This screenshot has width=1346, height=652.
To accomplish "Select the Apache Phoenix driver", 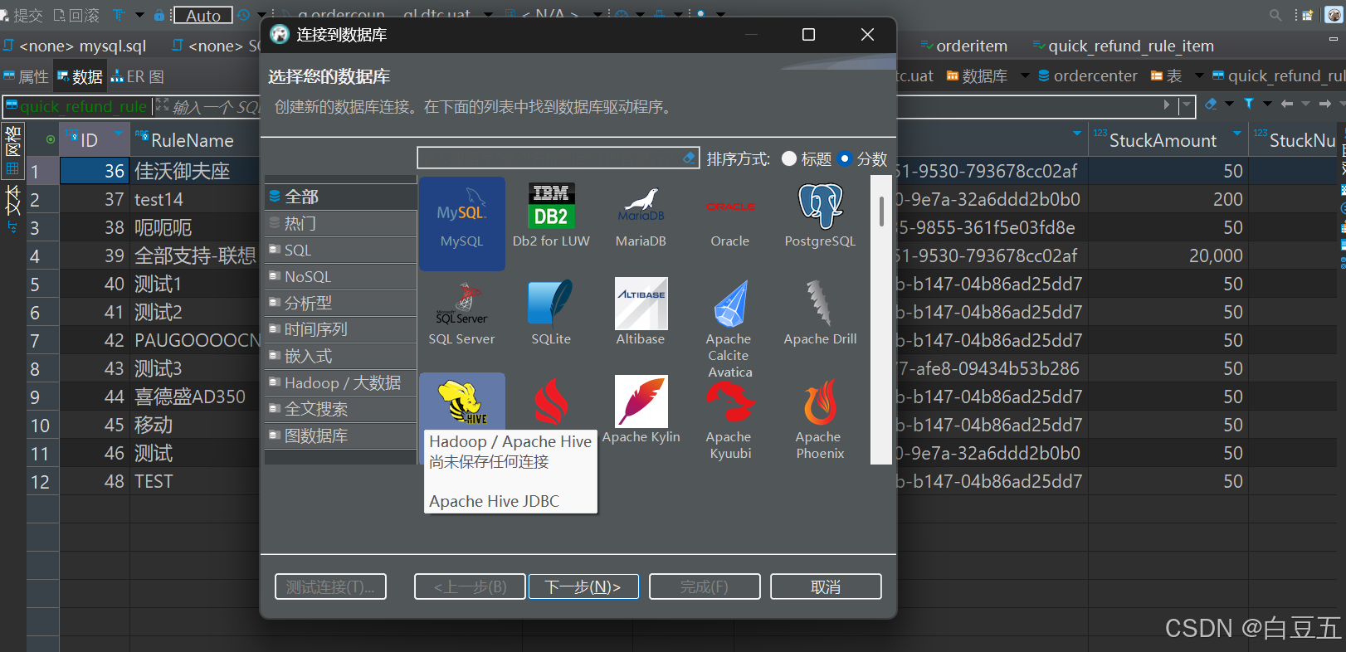I will (x=820, y=418).
